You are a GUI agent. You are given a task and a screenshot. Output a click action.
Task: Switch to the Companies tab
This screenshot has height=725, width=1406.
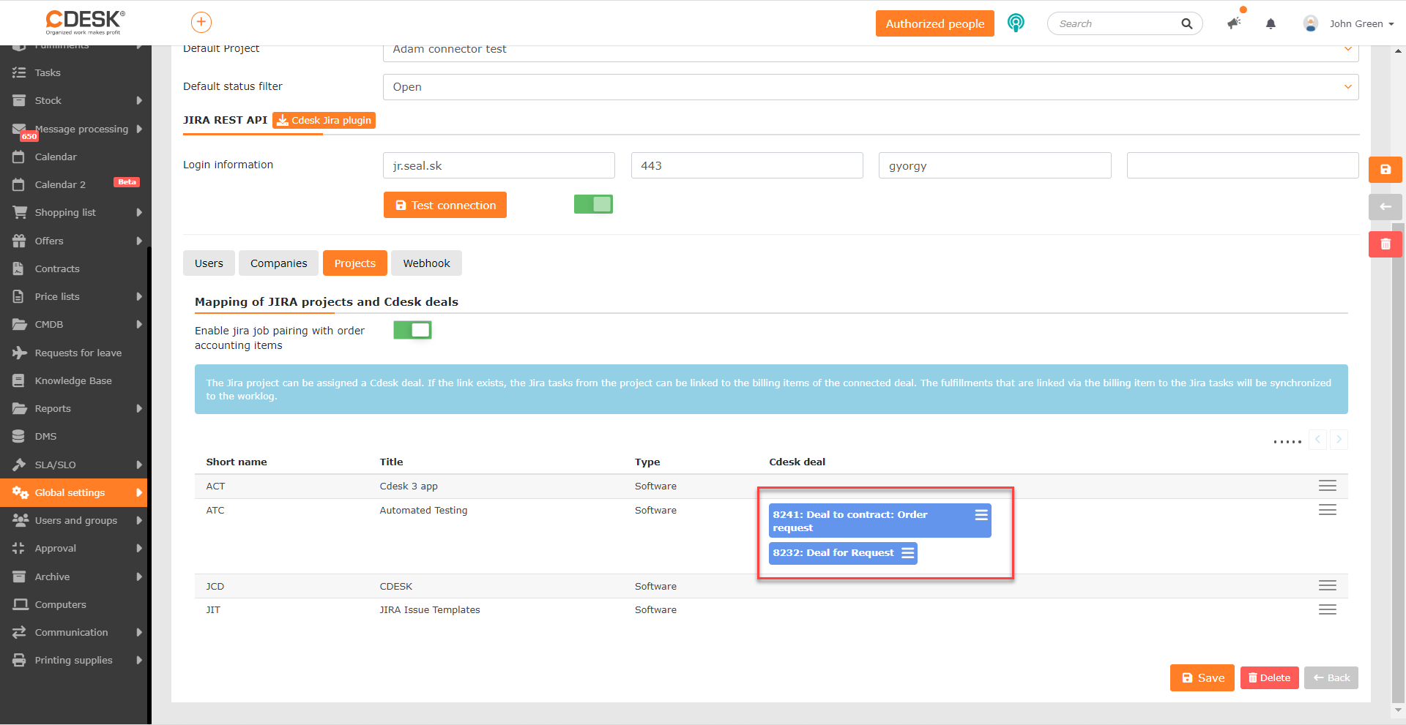[278, 263]
